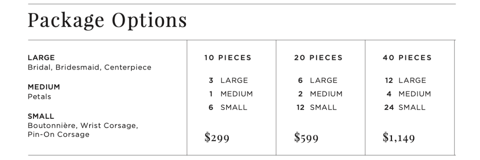Click Bridal, Bridesmaid, Centerpiece description
480x160 pixels.
tap(89, 67)
